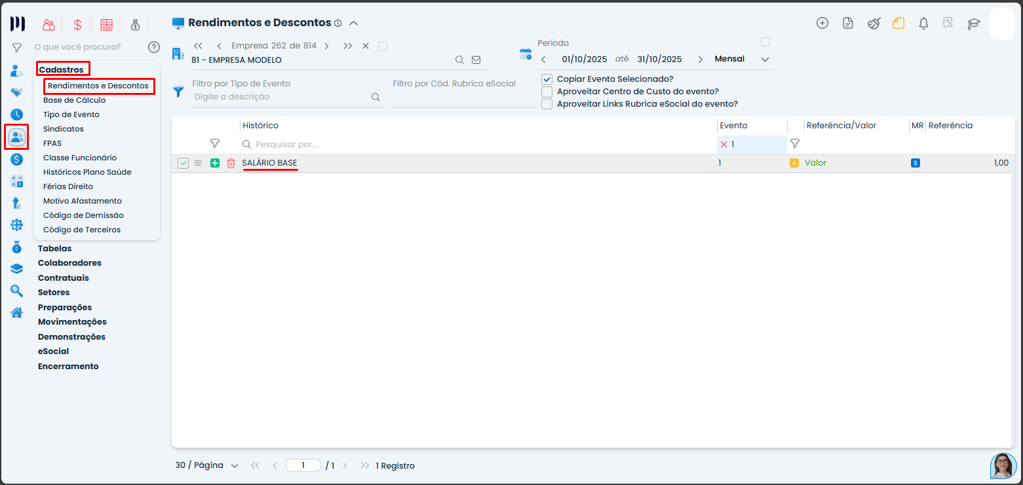
Task: Click the magnifier icon in the left sidebar
Action: click(x=16, y=291)
